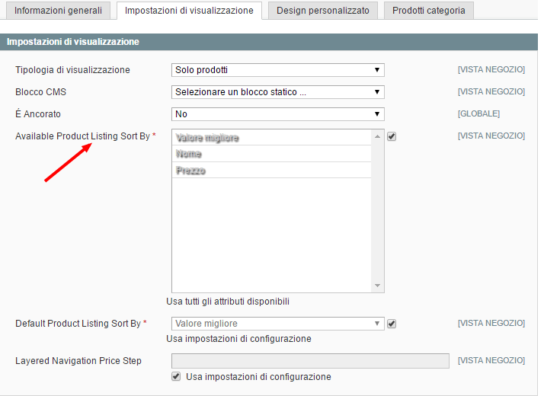Open the Design personalizzato tab
Image resolution: width=544 pixels, height=396 pixels.
(322, 11)
